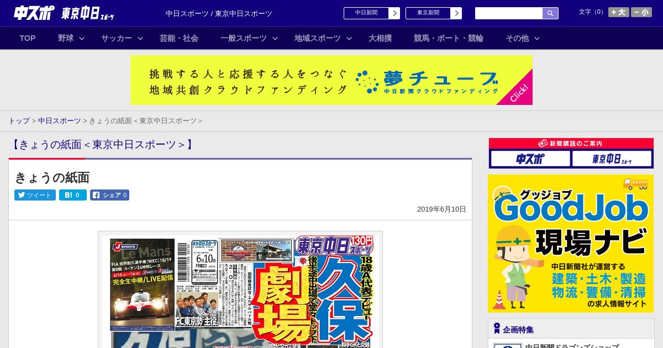Expand the サッカー dropdown chevron
This screenshot has width=663, height=348.
pos(140,38)
